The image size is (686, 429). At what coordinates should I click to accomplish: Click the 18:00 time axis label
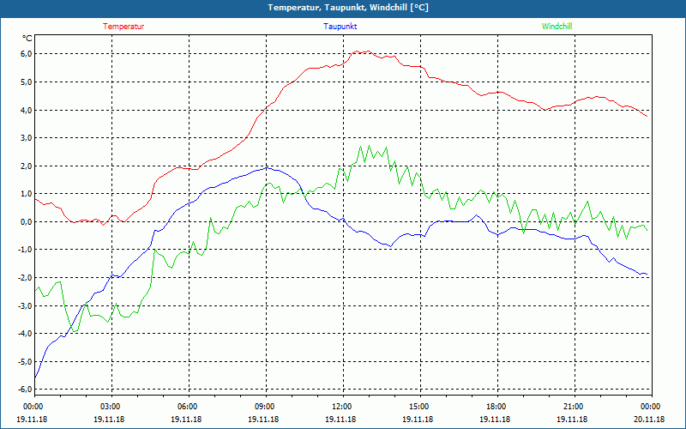(x=495, y=407)
